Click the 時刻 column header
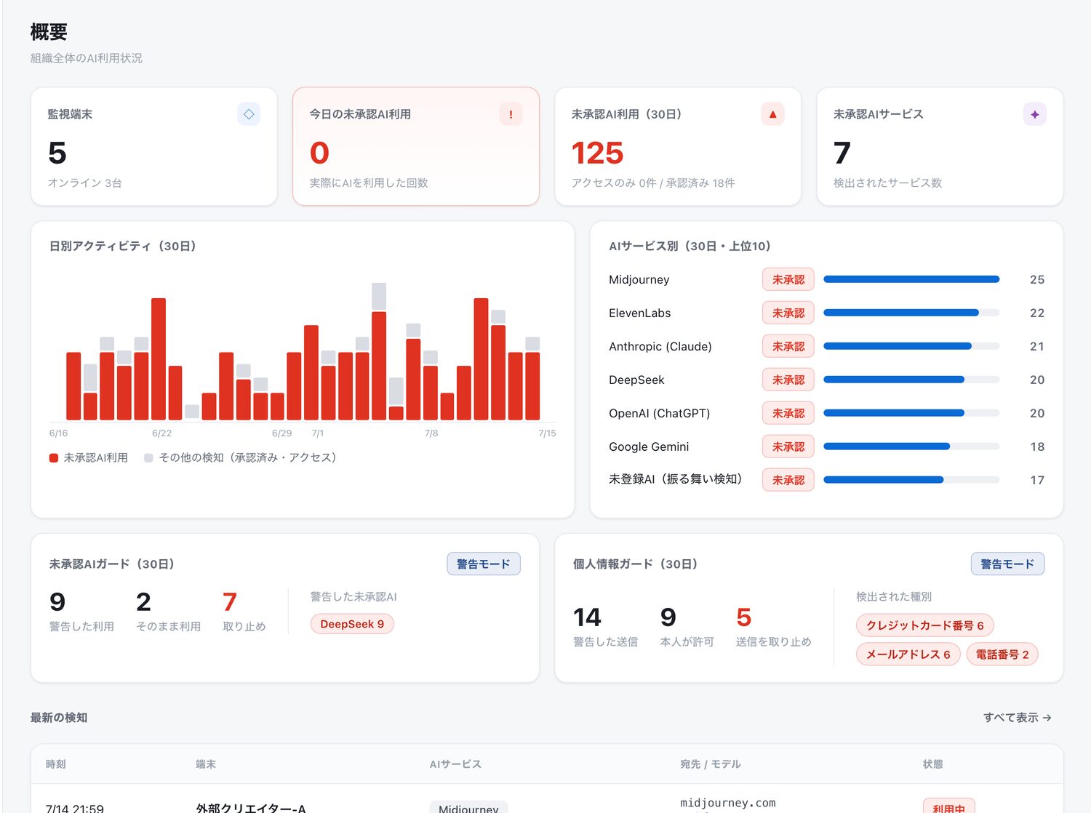1091x813 pixels. (x=56, y=764)
